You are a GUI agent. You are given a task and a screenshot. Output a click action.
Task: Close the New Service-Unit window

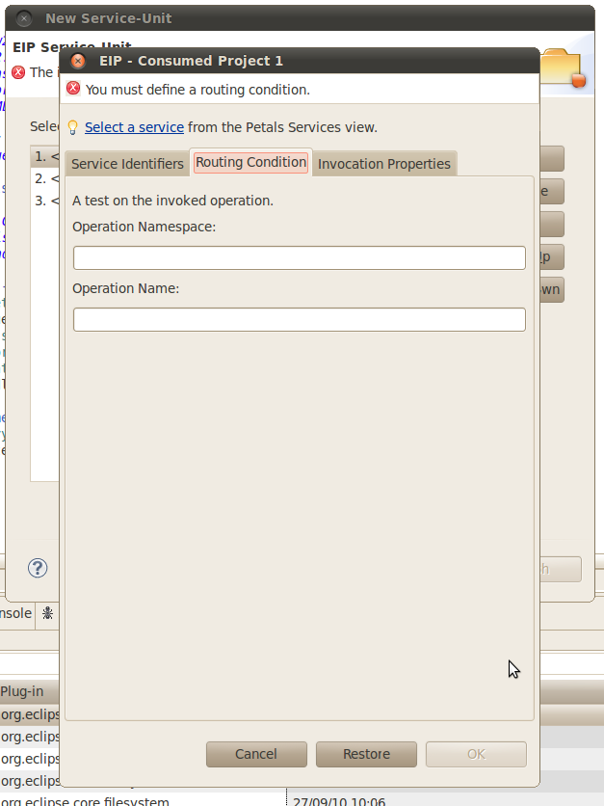[24, 18]
